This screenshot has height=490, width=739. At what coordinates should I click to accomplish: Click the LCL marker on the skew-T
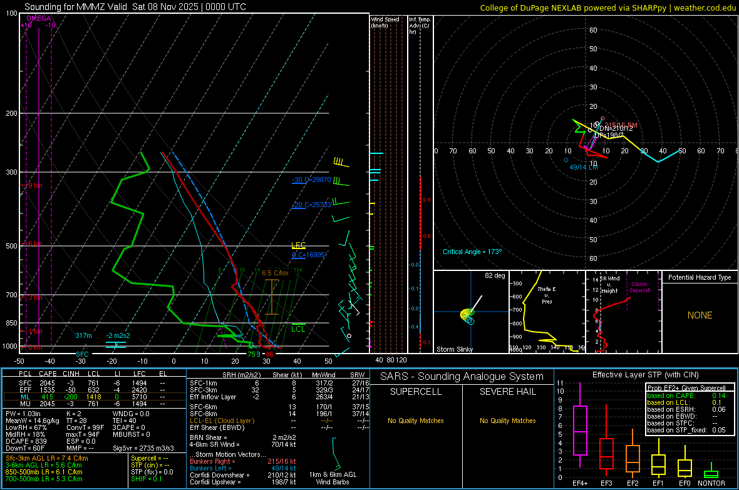[298, 329]
